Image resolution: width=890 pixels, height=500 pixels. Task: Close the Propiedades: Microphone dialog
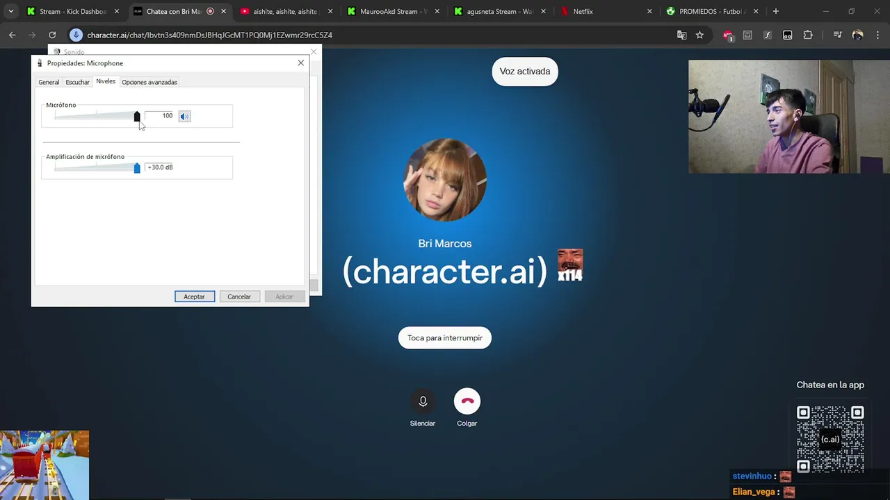pyautogui.click(x=301, y=63)
